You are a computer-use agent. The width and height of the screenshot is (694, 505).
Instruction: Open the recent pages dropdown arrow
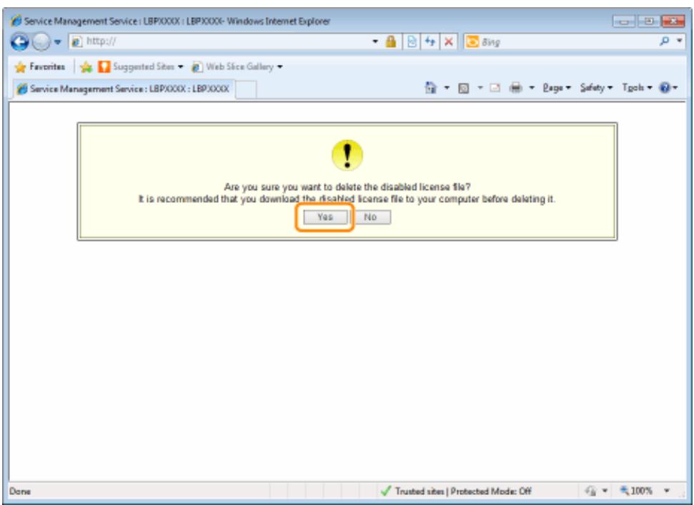click(x=58, y=42)
